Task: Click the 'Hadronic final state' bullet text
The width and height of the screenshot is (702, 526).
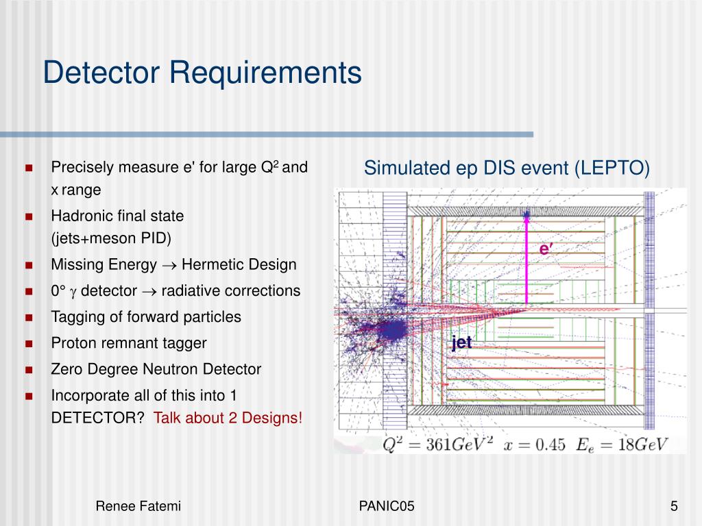Action: pyautogui.click(x=117, y=216)
